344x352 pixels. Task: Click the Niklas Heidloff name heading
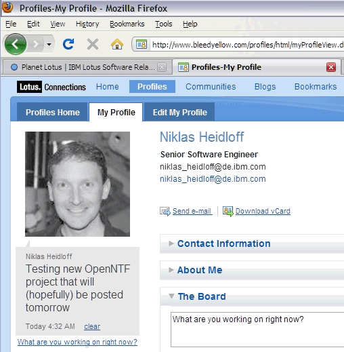(x=202, y=137)
